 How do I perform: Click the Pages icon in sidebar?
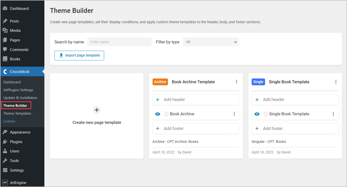click(5, 40)
